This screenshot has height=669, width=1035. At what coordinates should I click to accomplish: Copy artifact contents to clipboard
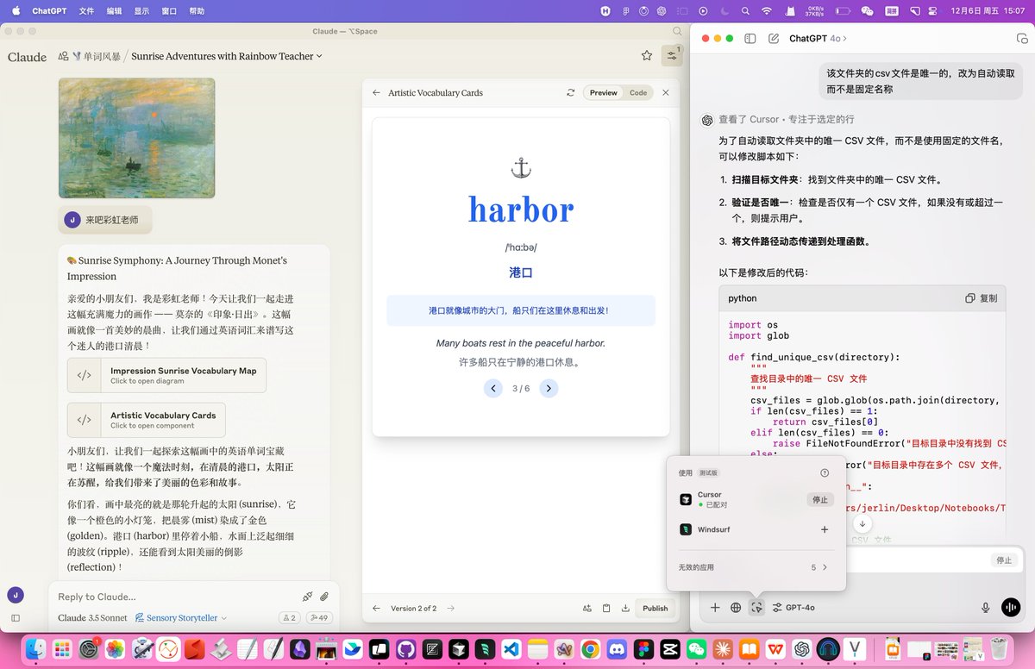(x=606, y=608)
